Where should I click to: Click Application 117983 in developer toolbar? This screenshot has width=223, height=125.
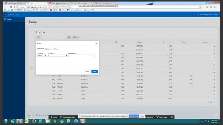pyautogui.click(x=67, y=117)
